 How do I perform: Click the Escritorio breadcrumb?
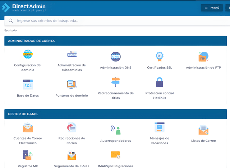(x=10, y=30)
